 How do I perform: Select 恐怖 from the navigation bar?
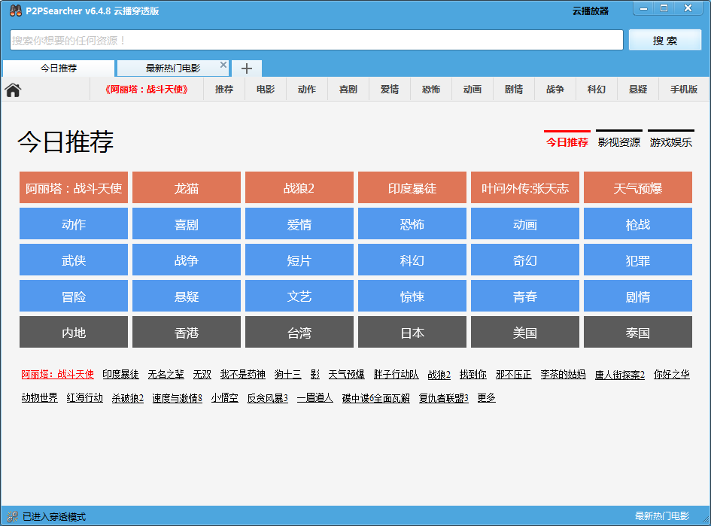click(x=430, y=89)
